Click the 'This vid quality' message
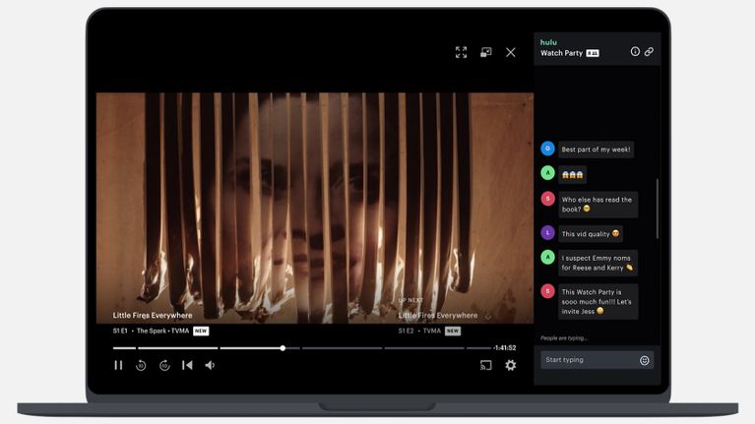The width and height of the screenshot is (755, 424). pyautogui.click(x=591, y=234)
